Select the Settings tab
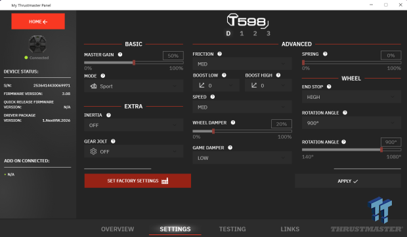 point(175,229)
